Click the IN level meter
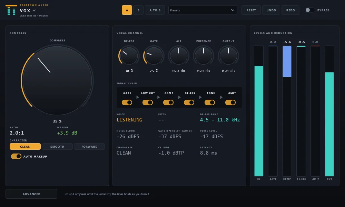Screen dimensions: 345x207 pyautogui.click(x=259, y=111)
